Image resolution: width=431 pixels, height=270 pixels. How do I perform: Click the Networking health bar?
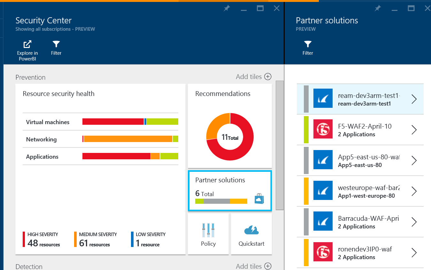[x=130, y=139]
